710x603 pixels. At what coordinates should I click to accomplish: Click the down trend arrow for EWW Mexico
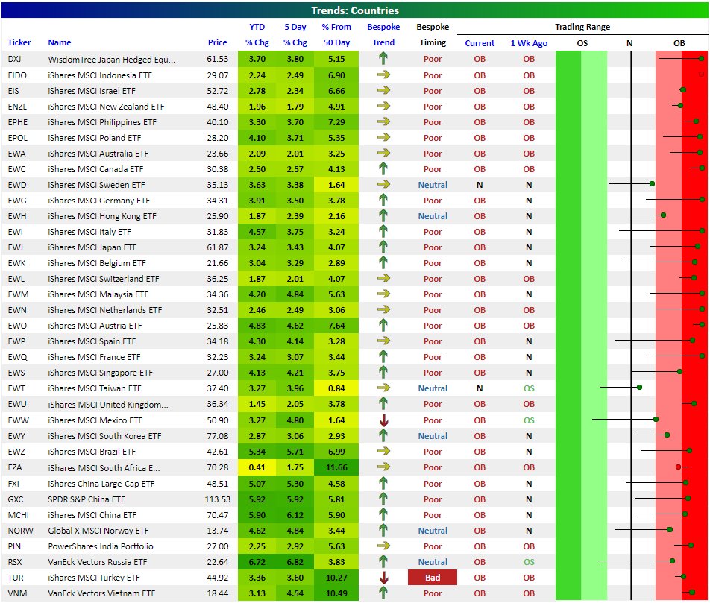click(383, 420)
